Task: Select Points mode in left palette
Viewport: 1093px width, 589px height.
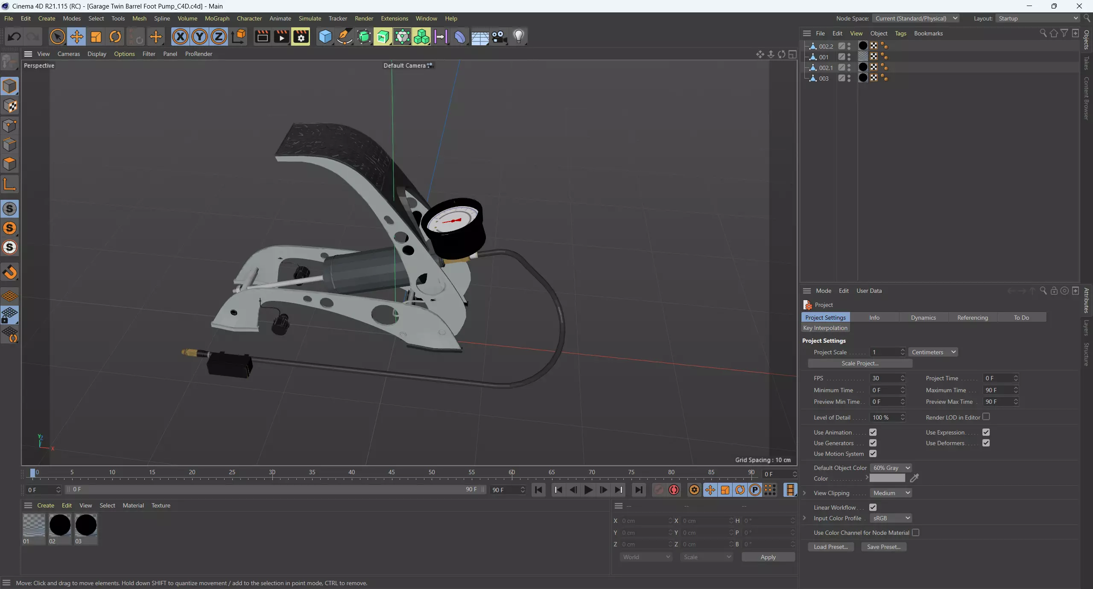Action: [10, 125]
